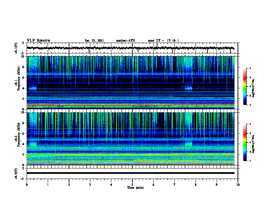268x207 pixels.
Task: Click the ch.2 spectrogram colorbar
Action: pos(245,142)
